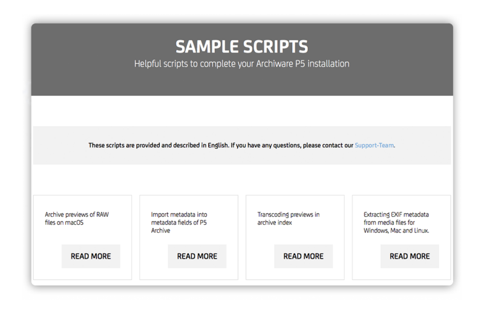
Task: Click 'archive index' text in third card
Action: [x=275, y=222]
